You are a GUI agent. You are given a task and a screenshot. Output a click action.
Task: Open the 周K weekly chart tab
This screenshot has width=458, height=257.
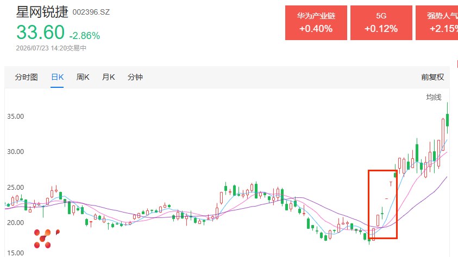click(x=83, y=77)
